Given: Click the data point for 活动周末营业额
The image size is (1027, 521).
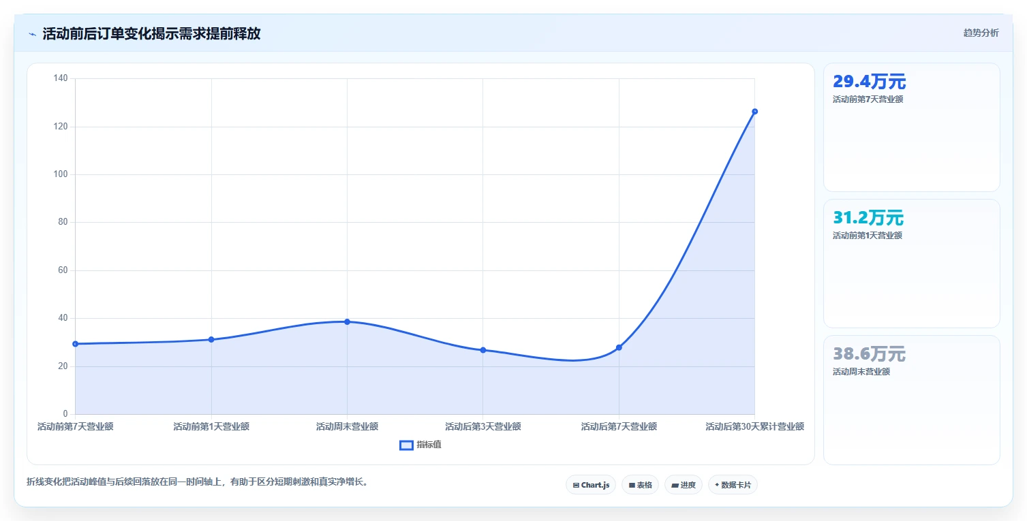Looking at the screenshot, I should tap(347, 321).
